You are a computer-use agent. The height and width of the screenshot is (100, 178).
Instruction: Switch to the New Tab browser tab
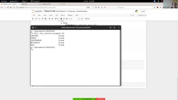31,4
